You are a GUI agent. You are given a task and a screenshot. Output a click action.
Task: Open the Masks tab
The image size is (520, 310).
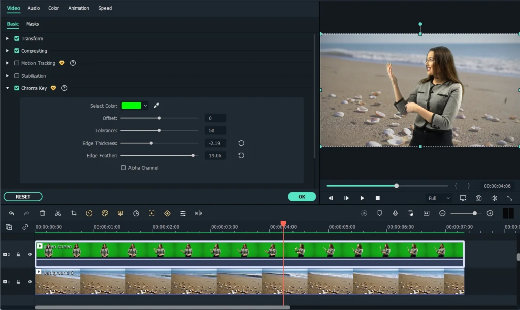(32, 24)
